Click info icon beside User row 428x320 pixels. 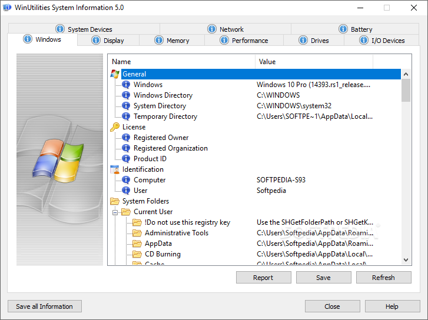click(126, 191)
